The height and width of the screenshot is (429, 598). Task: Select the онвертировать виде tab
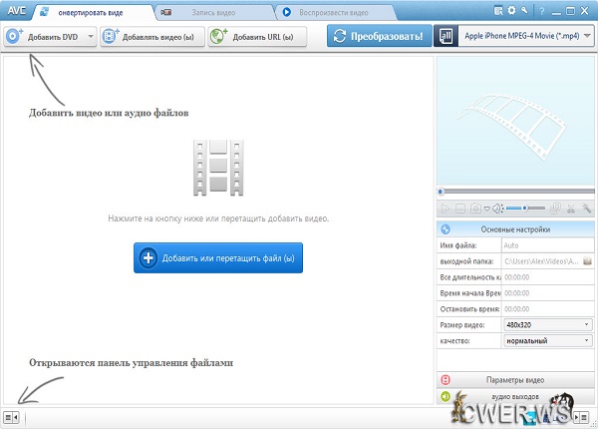(x=91, y=13)
